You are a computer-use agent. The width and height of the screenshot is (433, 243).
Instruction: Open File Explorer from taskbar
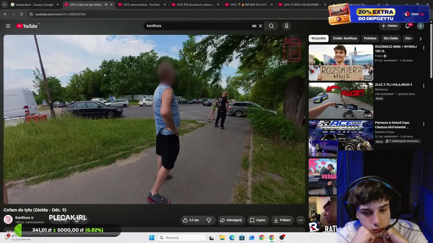[222, 238]
